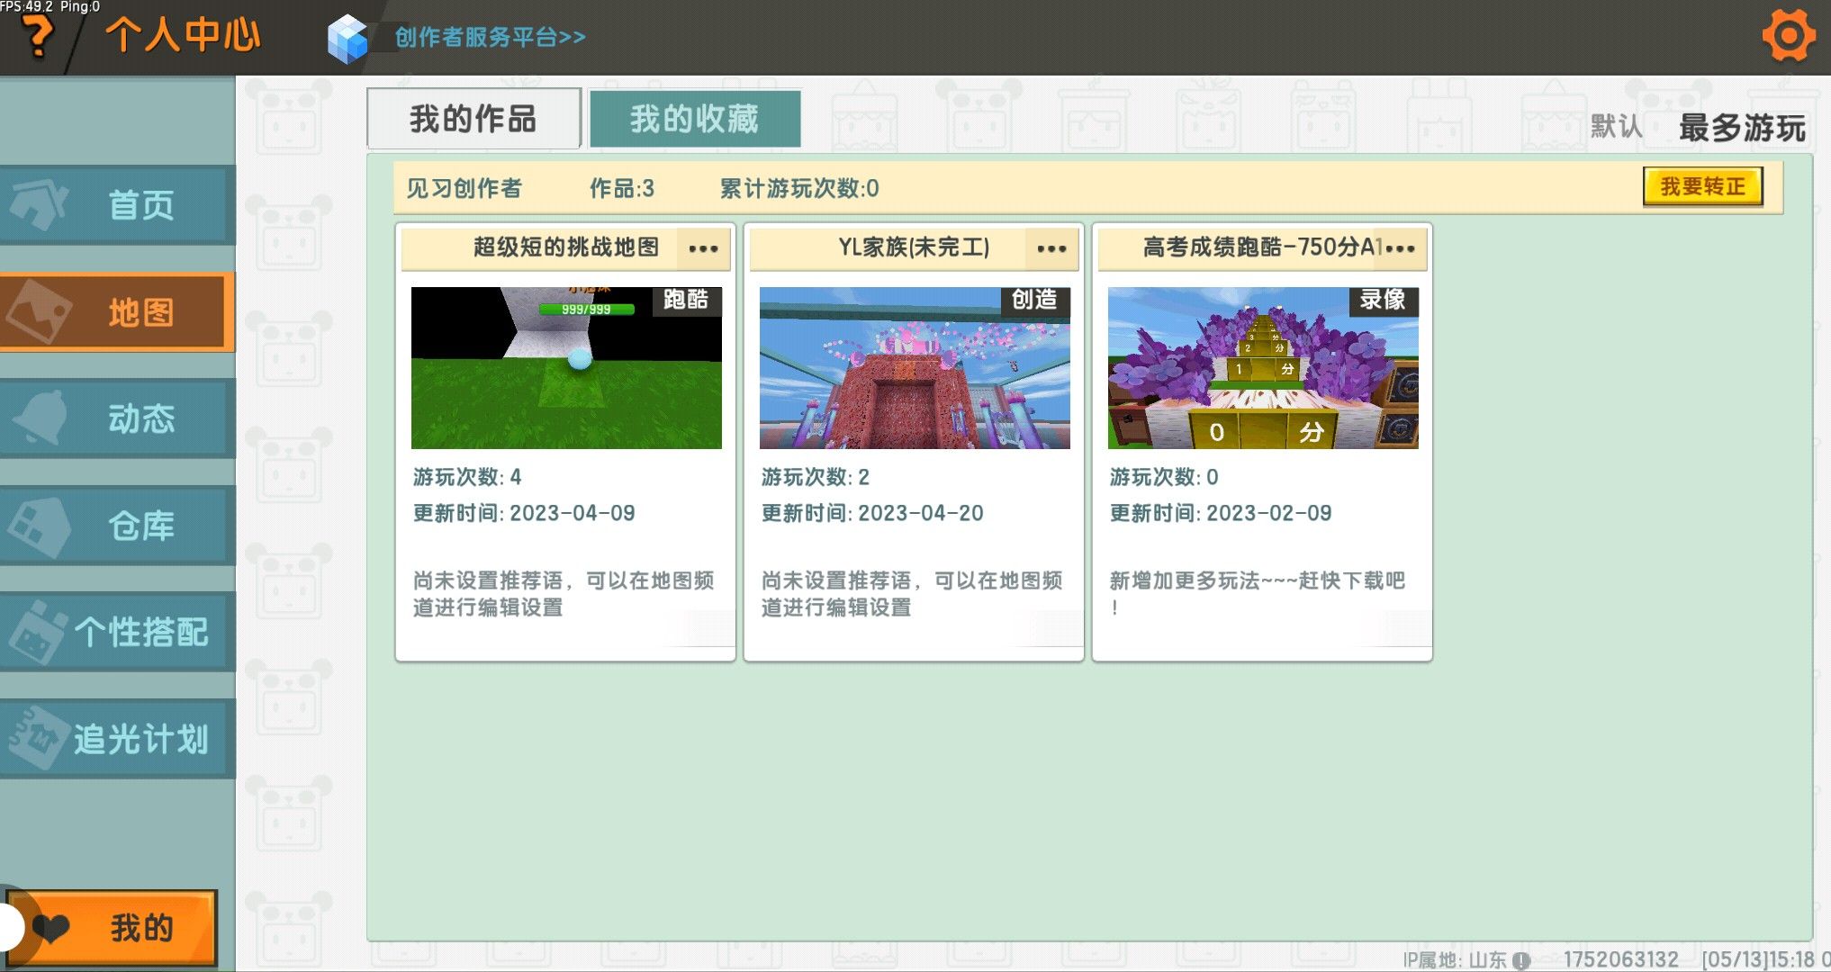The image size is (1831, 972).
Task: Open three-dot menu on 高考成绩跑酷 card
Action: [1401, 248]
